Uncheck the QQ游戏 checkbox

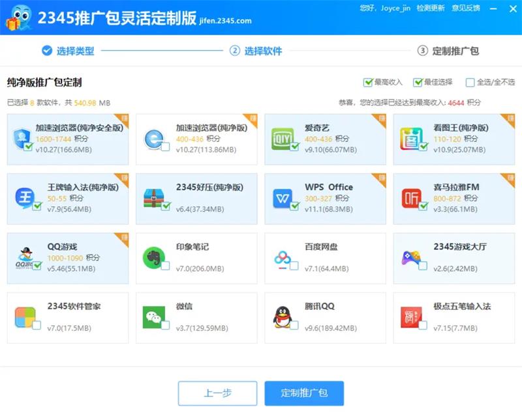(x=37, y=266)
